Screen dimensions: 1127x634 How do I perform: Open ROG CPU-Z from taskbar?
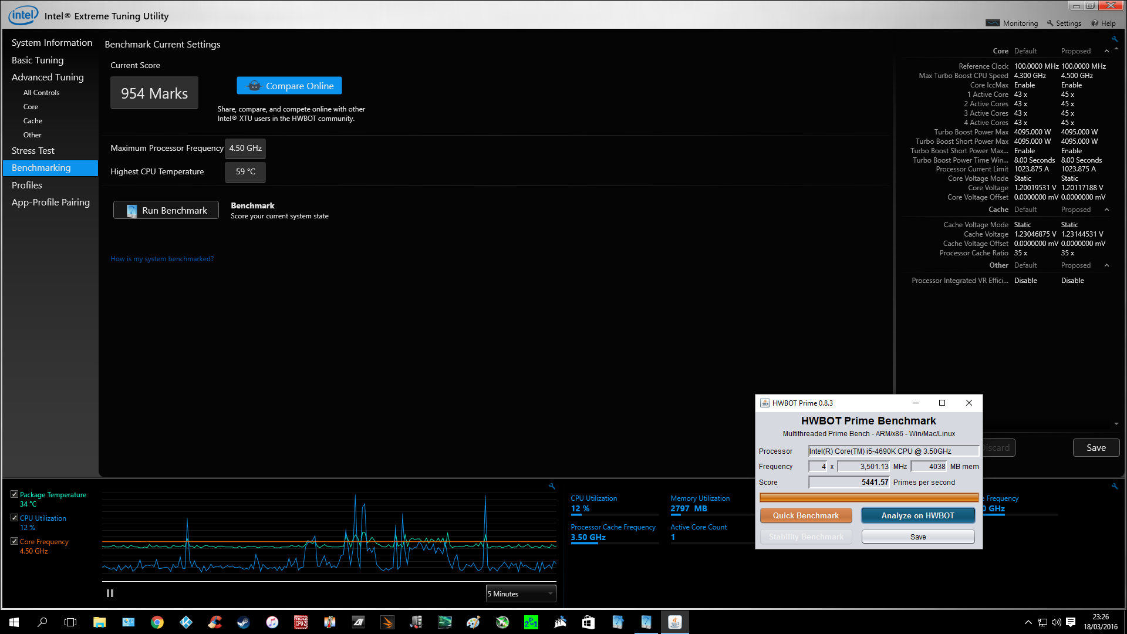click(x=301, y=622)
